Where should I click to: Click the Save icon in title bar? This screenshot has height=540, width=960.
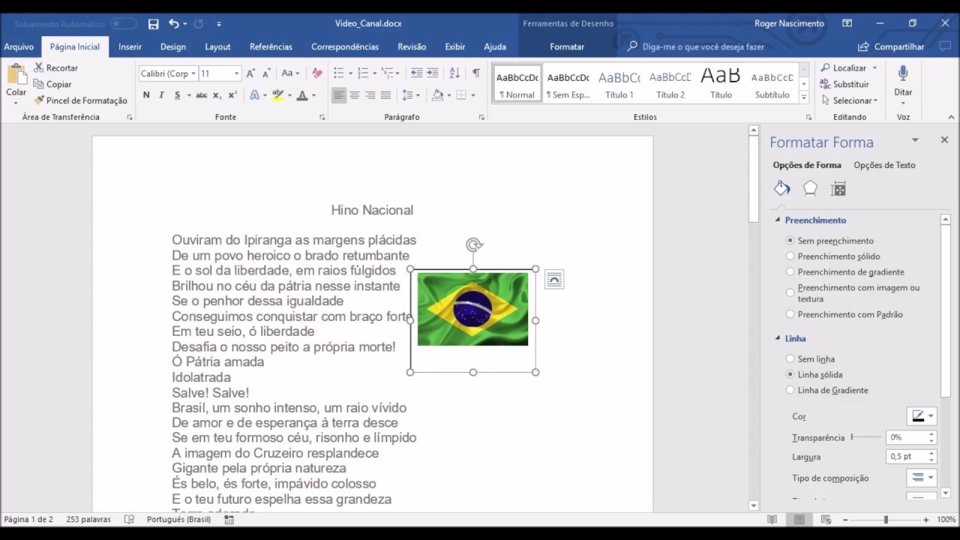pos(153,24)
